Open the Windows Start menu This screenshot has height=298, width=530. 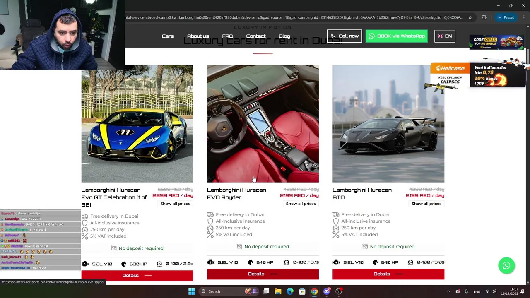[x=192, y=291]
